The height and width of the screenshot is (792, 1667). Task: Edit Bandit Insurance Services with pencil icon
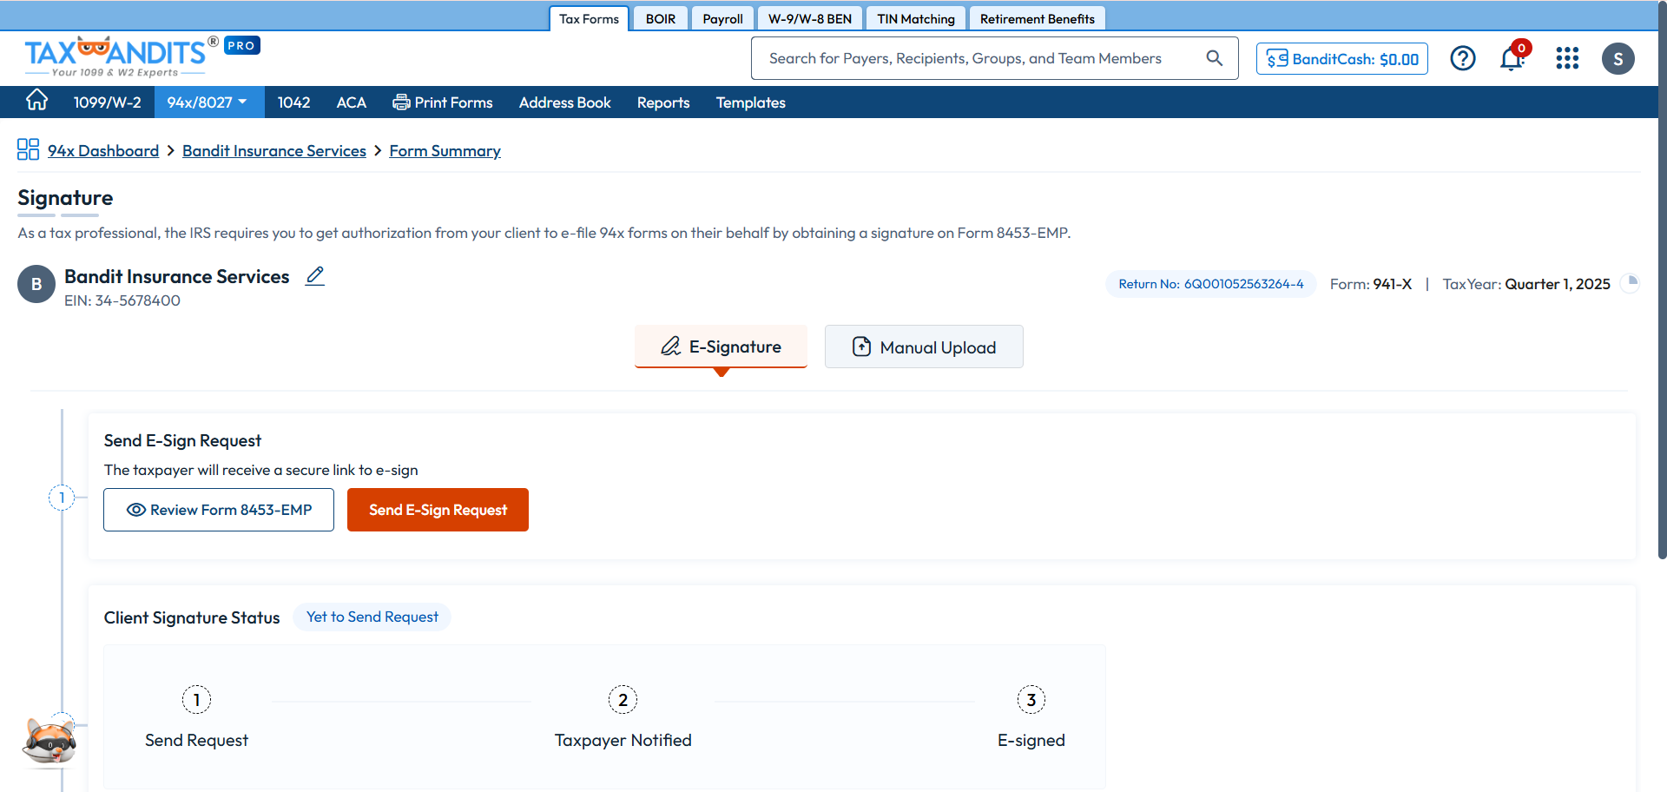click(315, 276)
